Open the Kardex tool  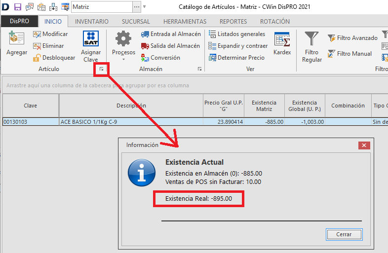pyautogui.click(x=282, y=43)
